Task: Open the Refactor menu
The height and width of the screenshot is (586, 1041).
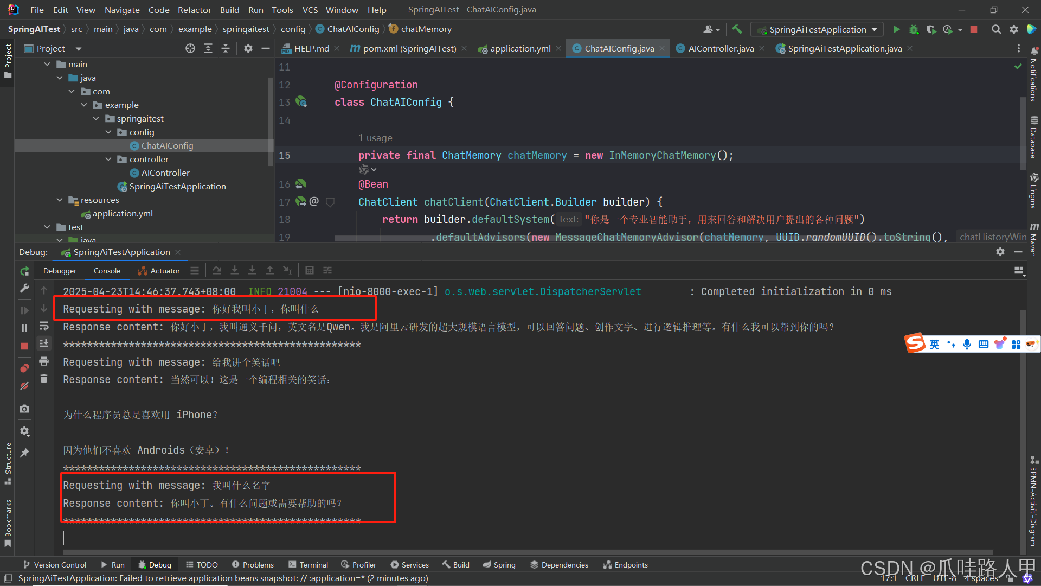Action: pos(194,10)
